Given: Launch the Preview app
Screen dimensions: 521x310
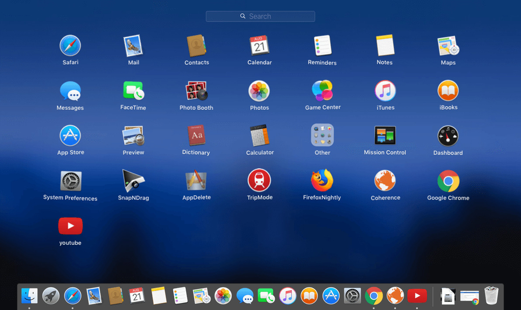Looking at the screenshot, I should (133, 135).
